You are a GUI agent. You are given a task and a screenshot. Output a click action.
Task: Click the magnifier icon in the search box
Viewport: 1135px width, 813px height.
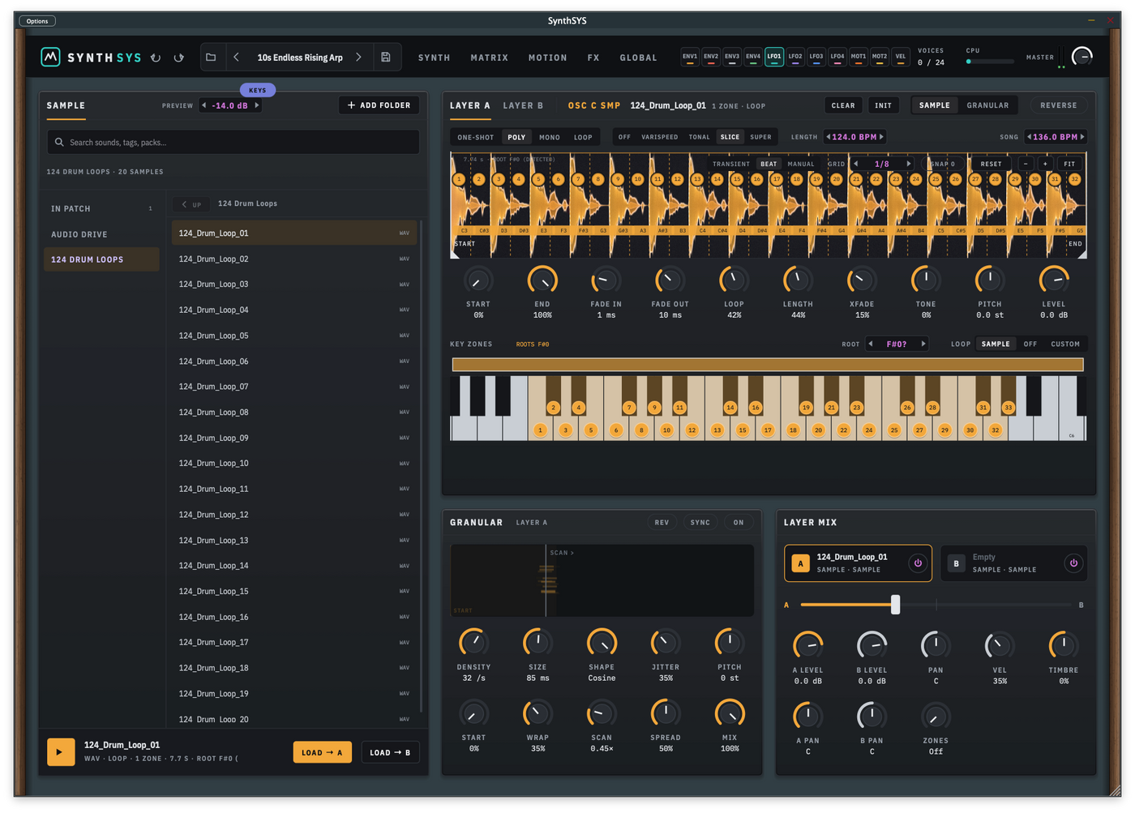(x=59, y=143)
